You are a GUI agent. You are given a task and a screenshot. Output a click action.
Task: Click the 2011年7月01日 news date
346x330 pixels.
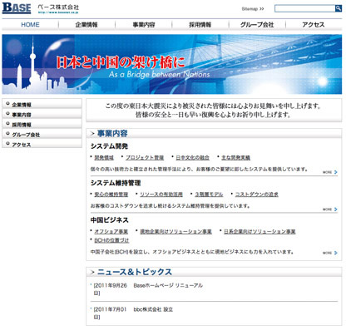click(x=110, y=313)
